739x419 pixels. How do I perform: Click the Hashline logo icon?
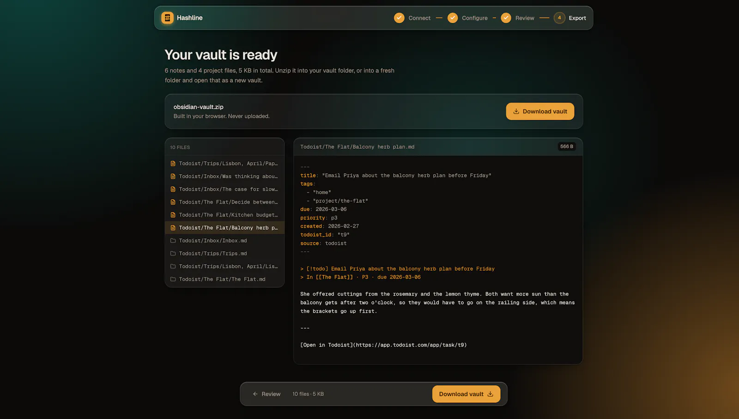[167, 18]
